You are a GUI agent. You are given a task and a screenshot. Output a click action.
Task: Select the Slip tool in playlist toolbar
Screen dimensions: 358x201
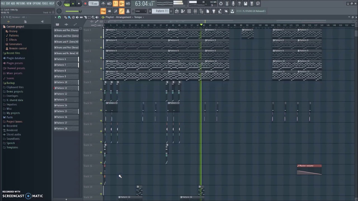[81, 17]
